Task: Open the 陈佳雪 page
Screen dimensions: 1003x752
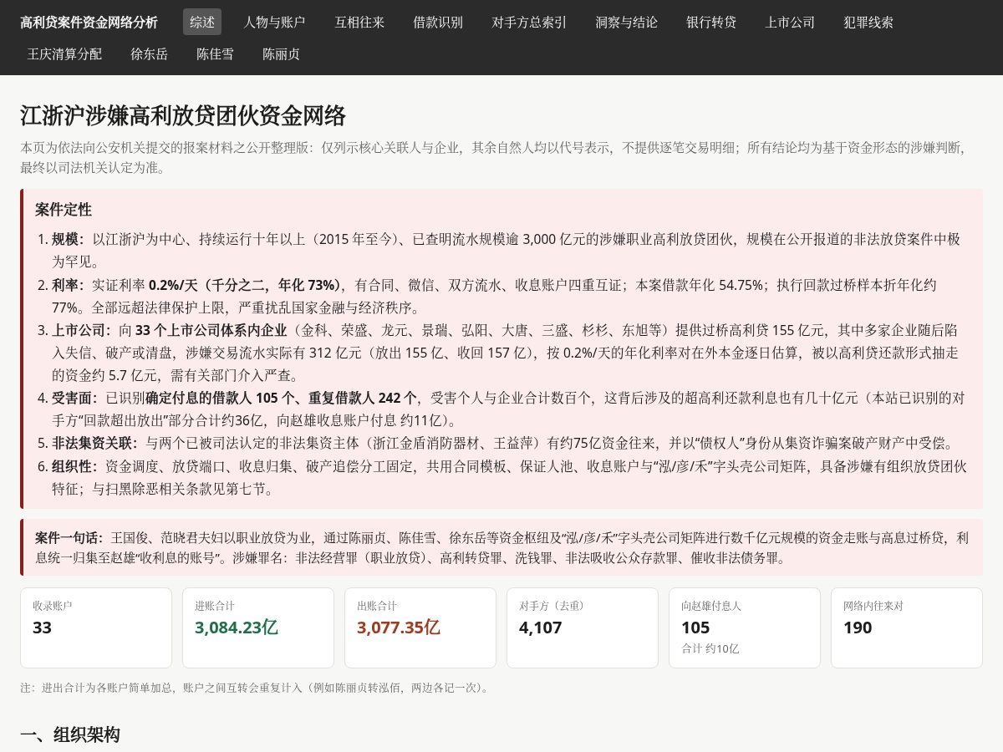Action: click(216, 54)
